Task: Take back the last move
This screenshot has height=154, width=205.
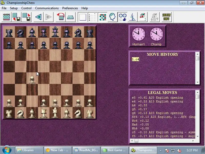Action: coord(38,17)
